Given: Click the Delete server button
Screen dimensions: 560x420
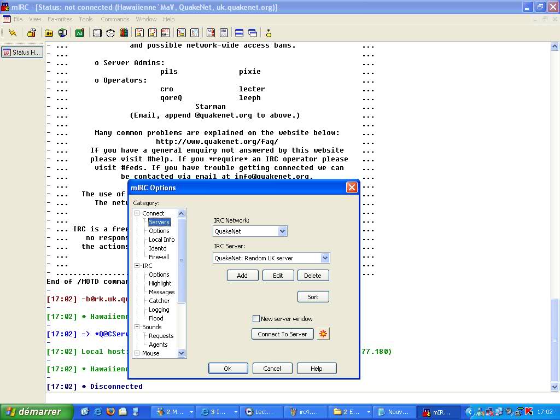Looking at the screenshot, I should coord(313,276).
